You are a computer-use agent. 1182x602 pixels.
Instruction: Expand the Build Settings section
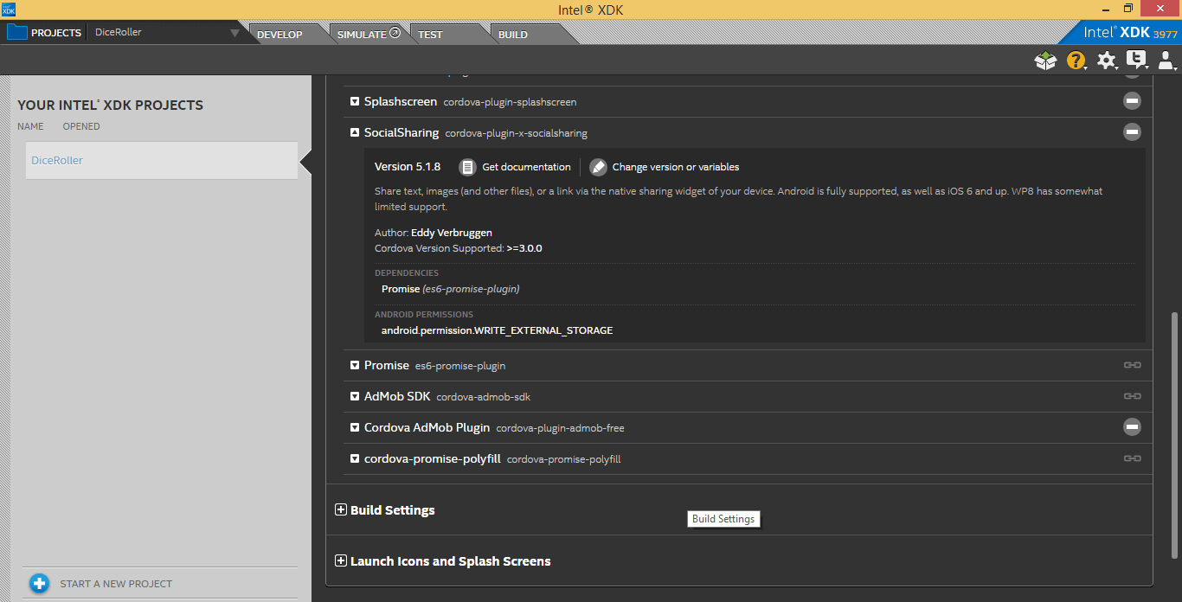[341, 509]
